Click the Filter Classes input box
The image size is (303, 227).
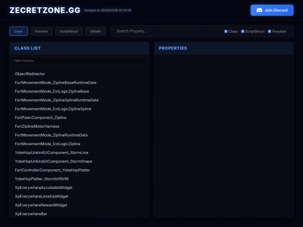coord(79,61)
